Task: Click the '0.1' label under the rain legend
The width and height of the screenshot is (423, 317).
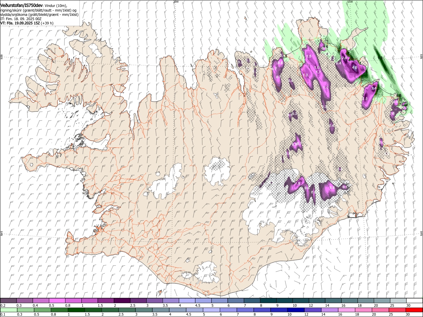Action: 3,315
